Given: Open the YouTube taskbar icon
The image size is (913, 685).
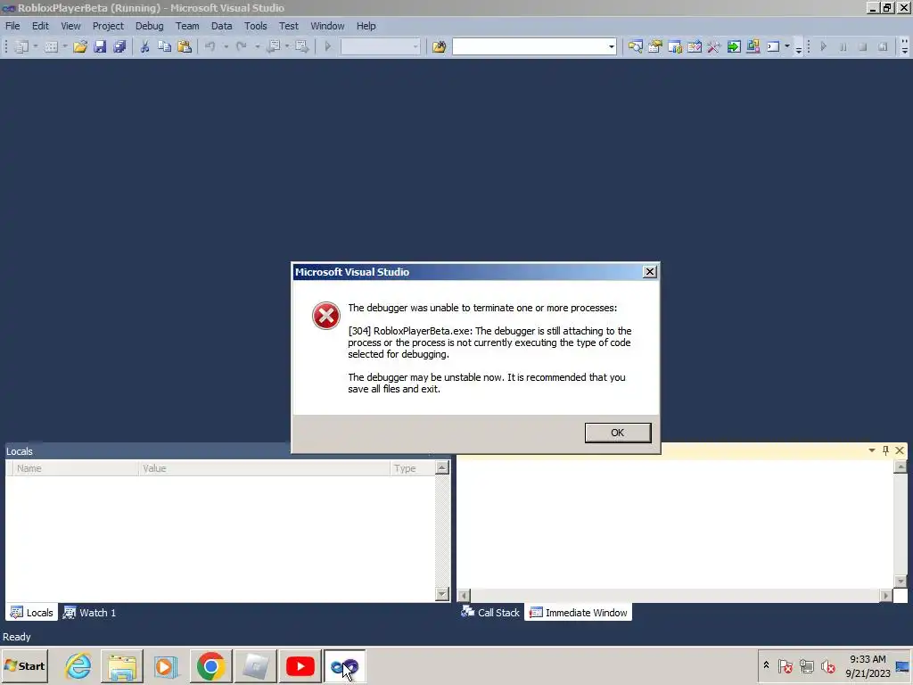Looking at the screenshot, I should tap(300, 665).
